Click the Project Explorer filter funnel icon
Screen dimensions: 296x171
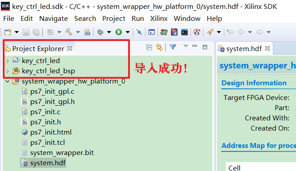click(x=173, y=47)
